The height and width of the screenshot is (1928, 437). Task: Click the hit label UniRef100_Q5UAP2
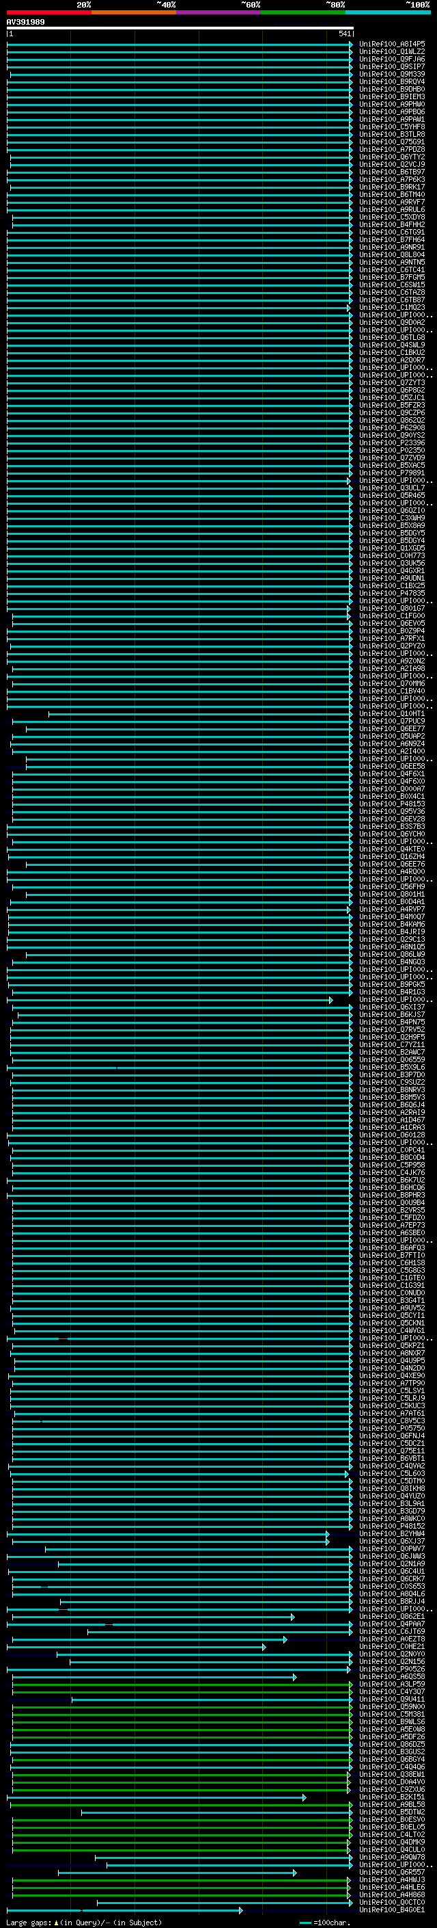tap(392, 737)
